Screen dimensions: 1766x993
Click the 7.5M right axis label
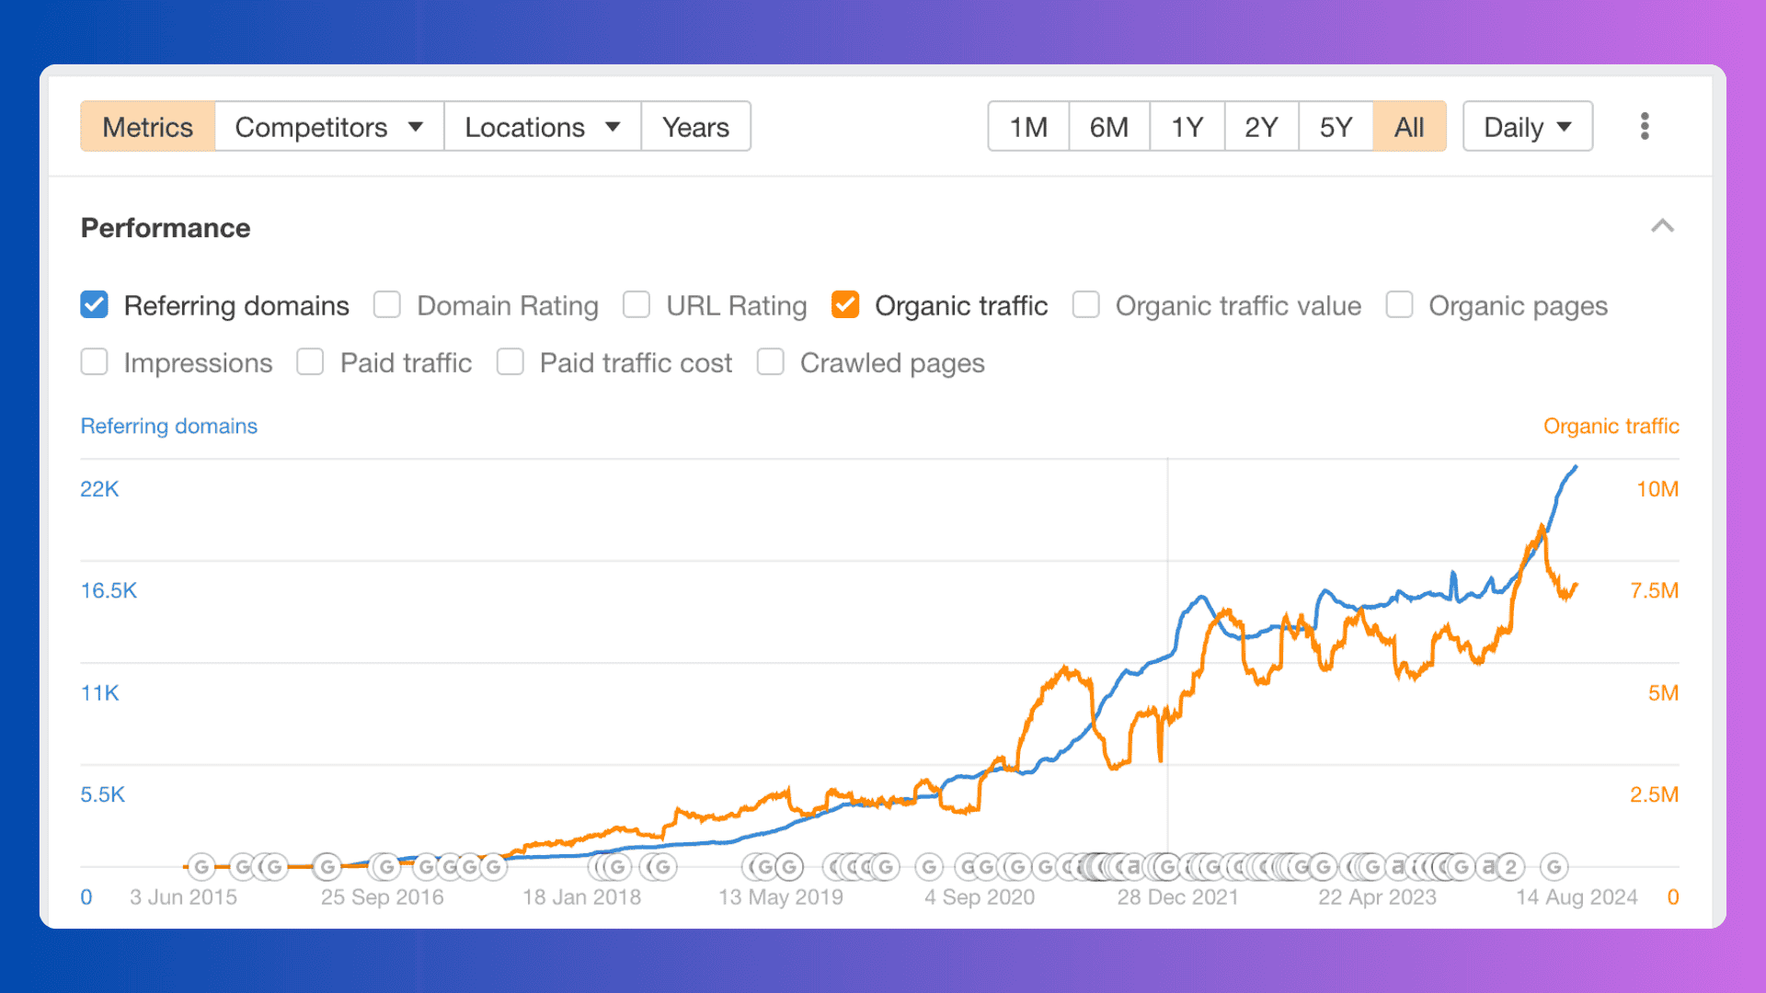pos(1655,590)
